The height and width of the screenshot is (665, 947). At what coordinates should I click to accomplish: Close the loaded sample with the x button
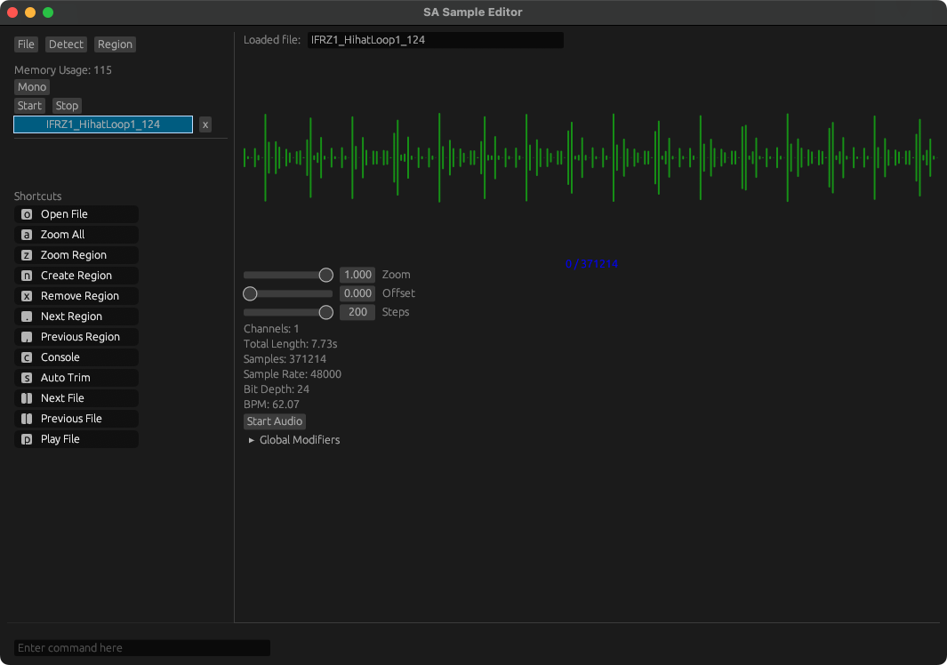(x=205, y=125)
